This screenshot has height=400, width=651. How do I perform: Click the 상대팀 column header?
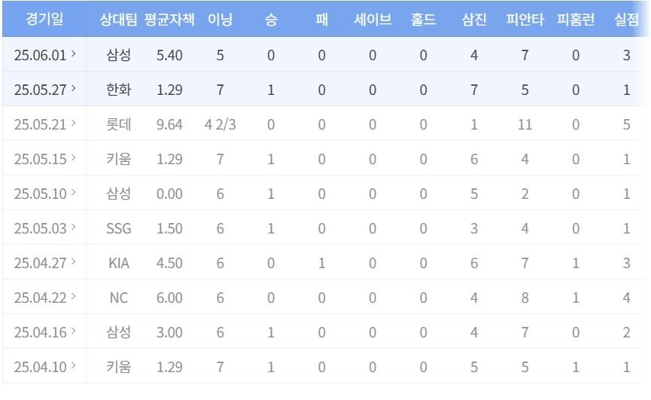118,20
